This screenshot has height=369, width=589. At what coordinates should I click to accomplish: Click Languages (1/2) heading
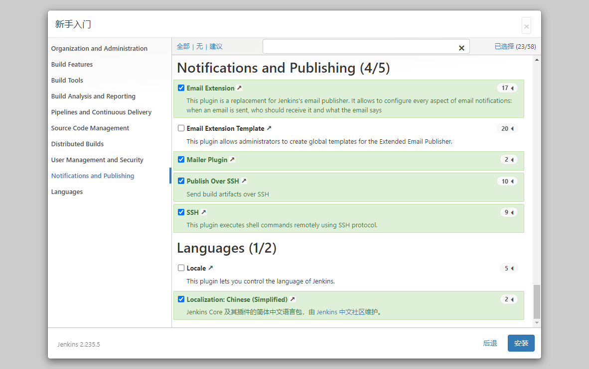[227, 248]
